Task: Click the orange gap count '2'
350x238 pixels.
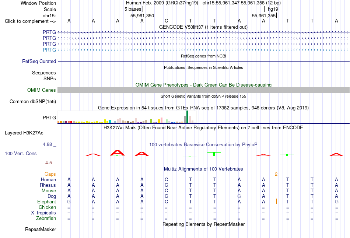Action: (x=276, y=174)
